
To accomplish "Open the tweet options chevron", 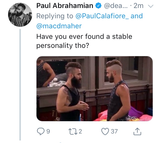I will pyautogui.click(x=151, y=6).
